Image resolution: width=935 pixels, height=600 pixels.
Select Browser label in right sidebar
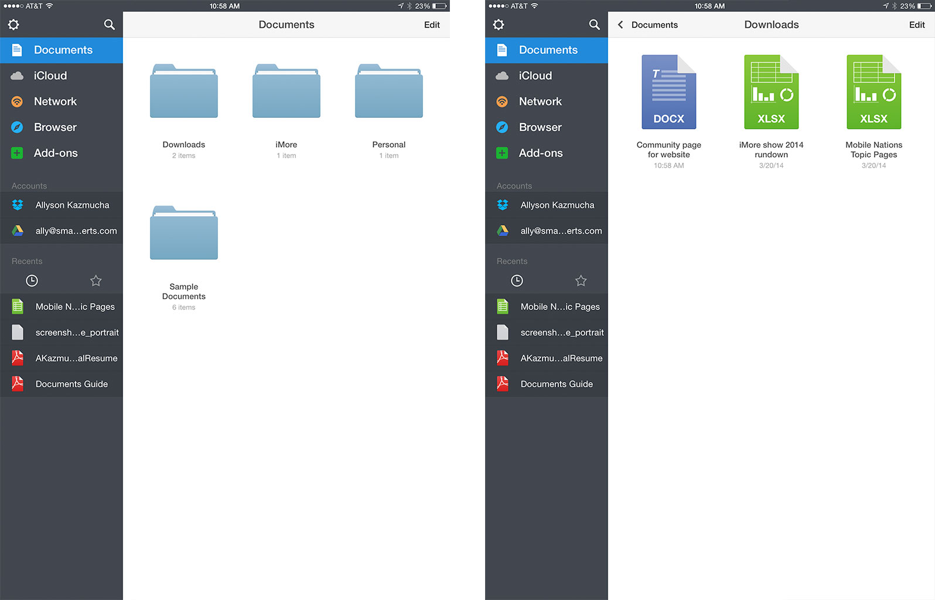(540, 127)
